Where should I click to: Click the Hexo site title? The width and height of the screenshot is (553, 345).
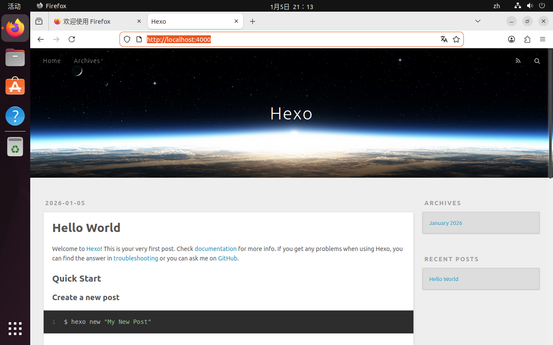(291, 113)
